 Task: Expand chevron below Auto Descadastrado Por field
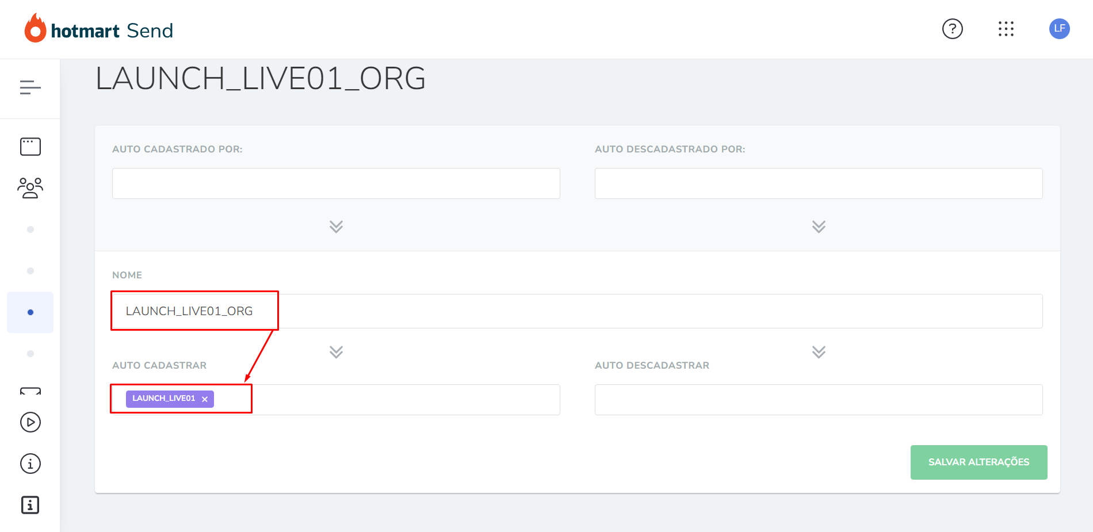tap(819, 227)
